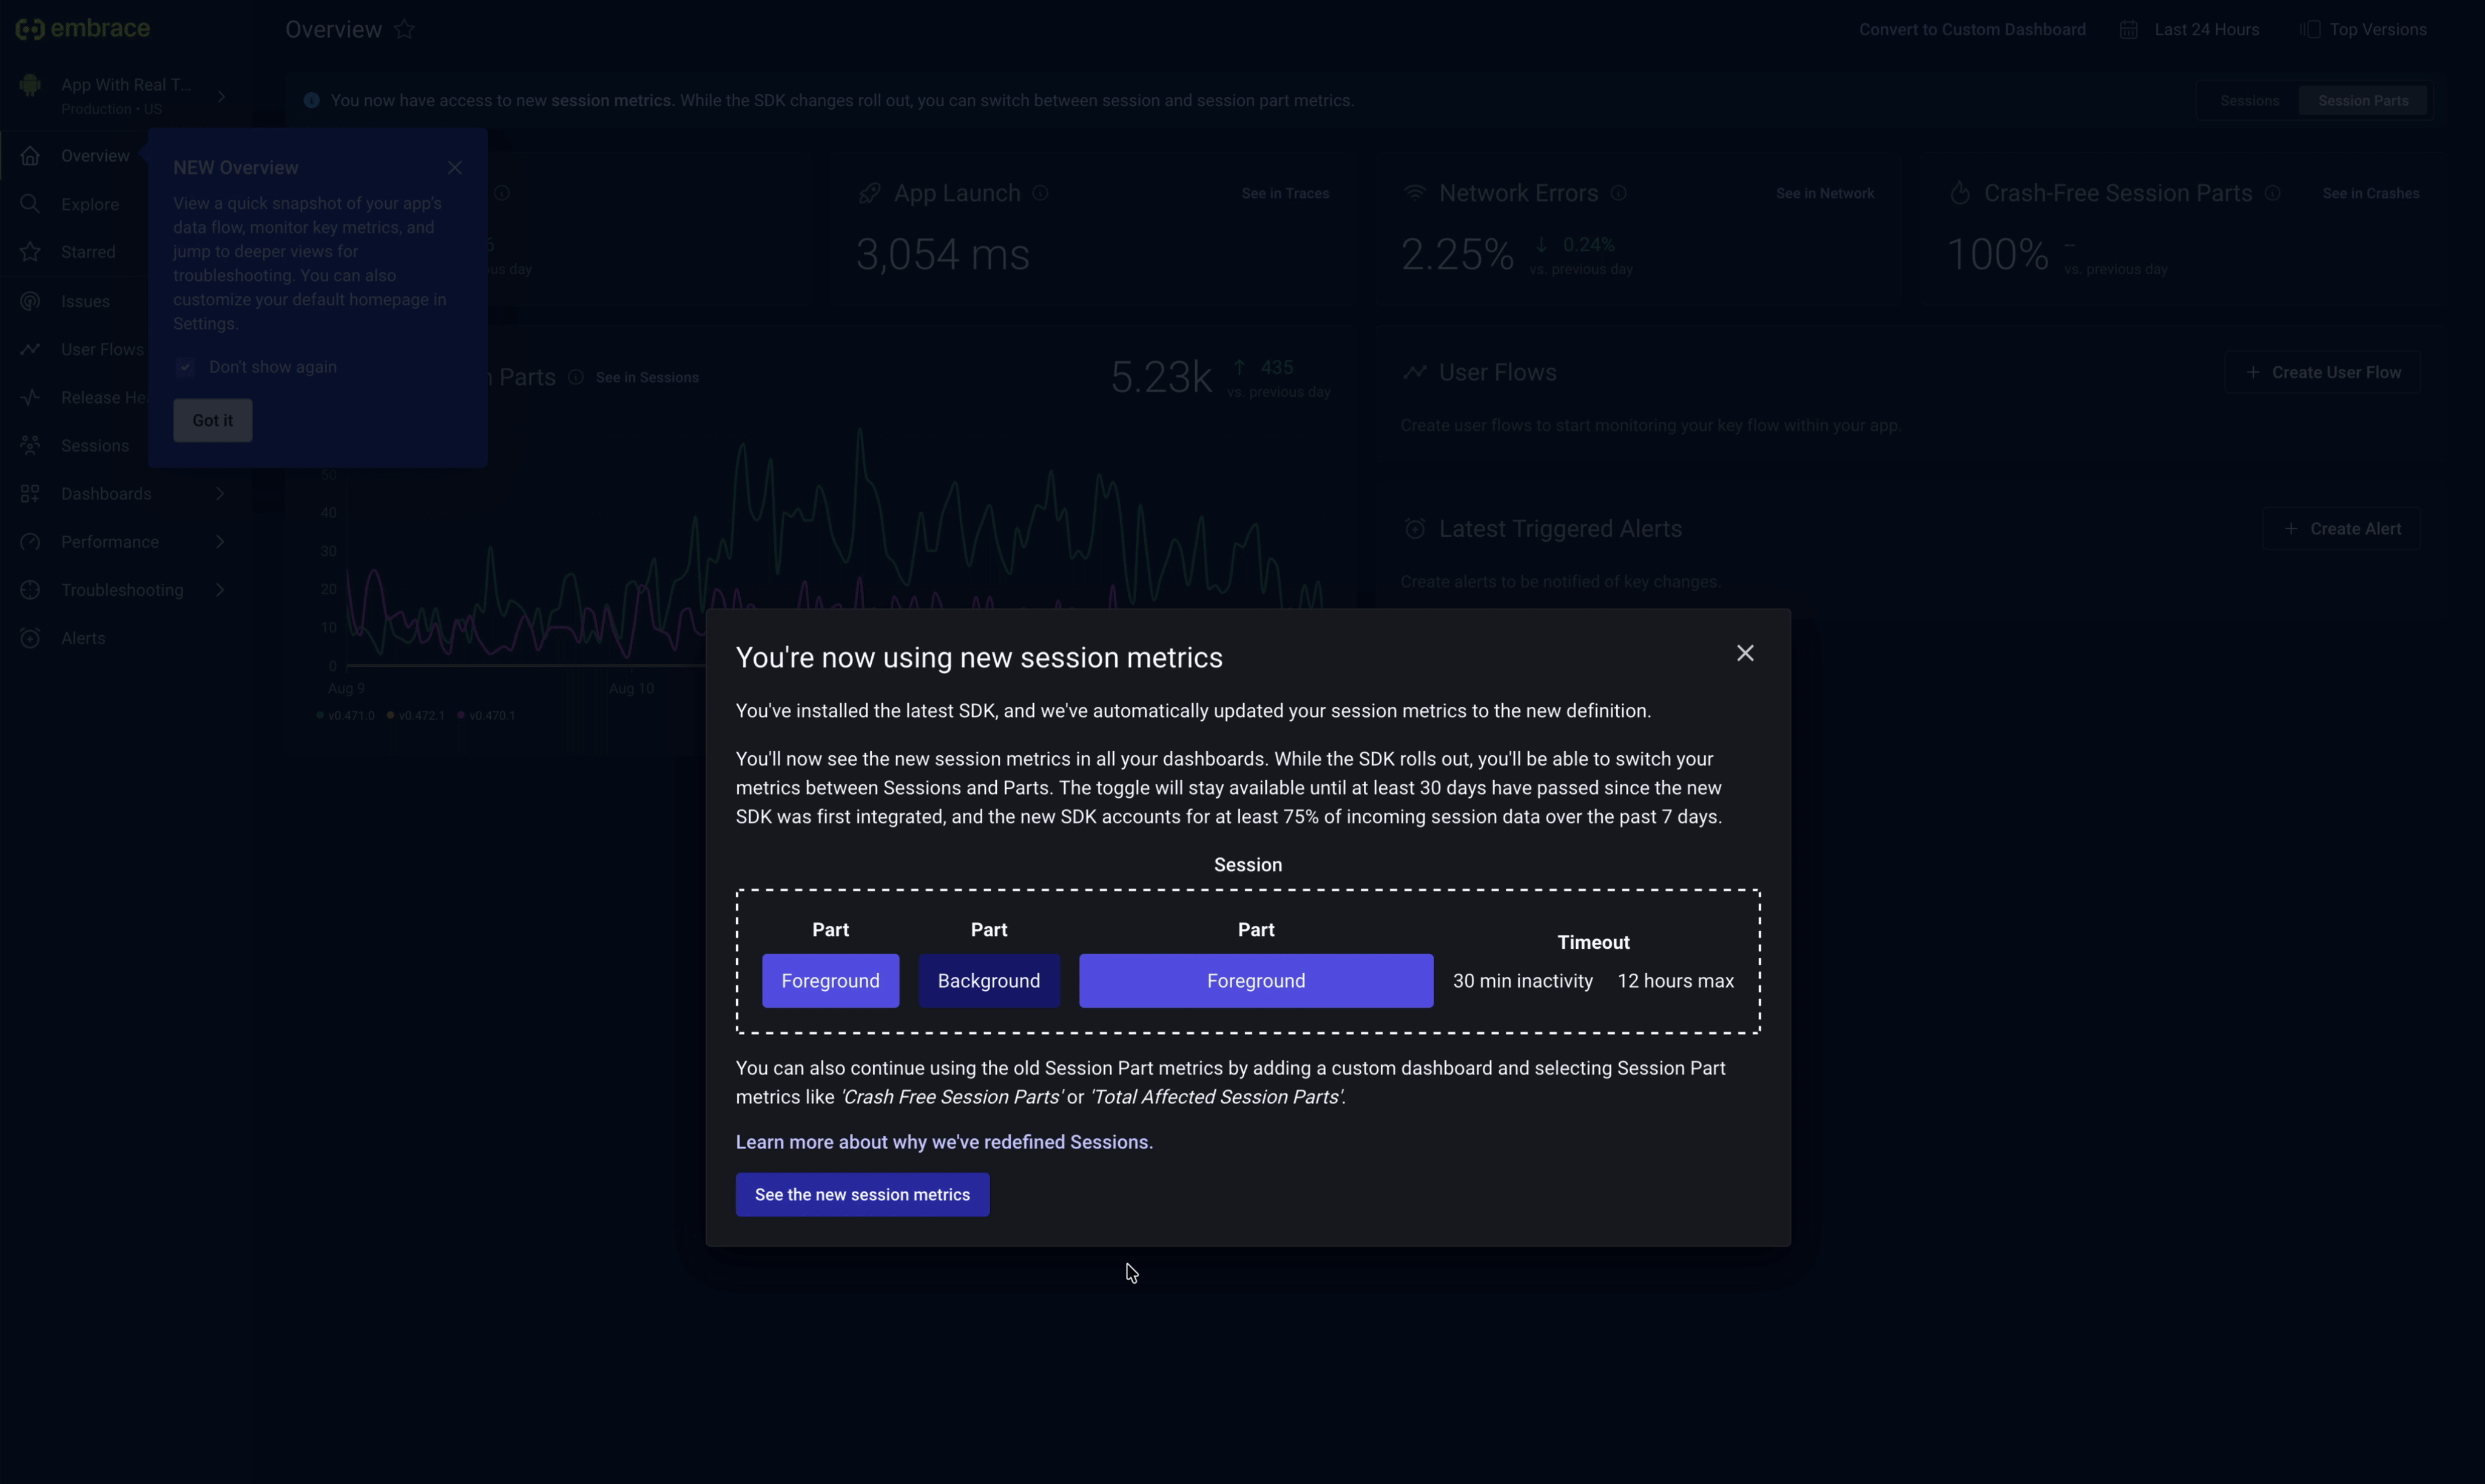Open See in Network link

point(1825,194)
